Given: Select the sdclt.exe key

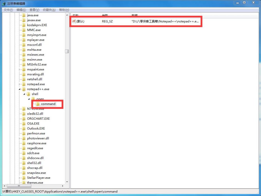Looking at the screenshot, I should pyautogui.click(x=33, y=153).
